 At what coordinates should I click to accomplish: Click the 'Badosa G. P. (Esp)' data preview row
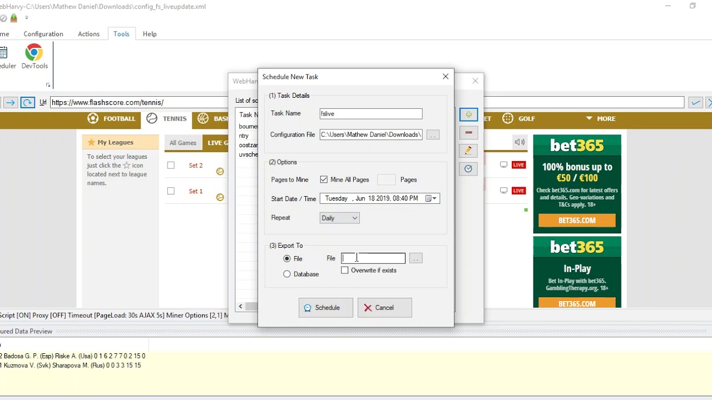[73, 356]
